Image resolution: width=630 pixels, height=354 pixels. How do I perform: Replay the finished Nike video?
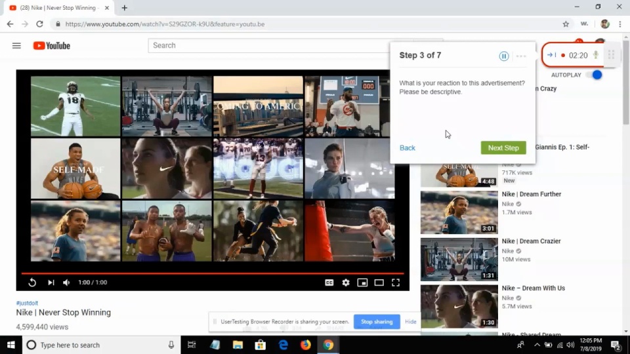(x=32, y=283)
